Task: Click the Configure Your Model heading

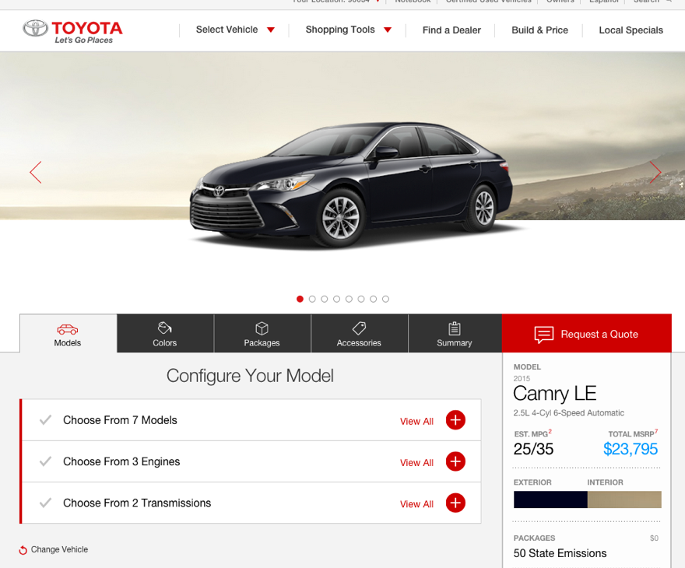Action: [250, 376]
